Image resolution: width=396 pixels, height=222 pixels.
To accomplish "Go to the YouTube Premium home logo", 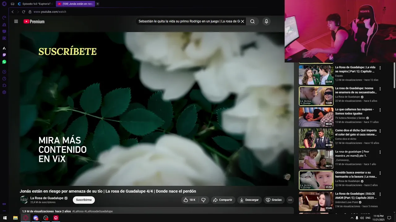I will tap(34, 21).
